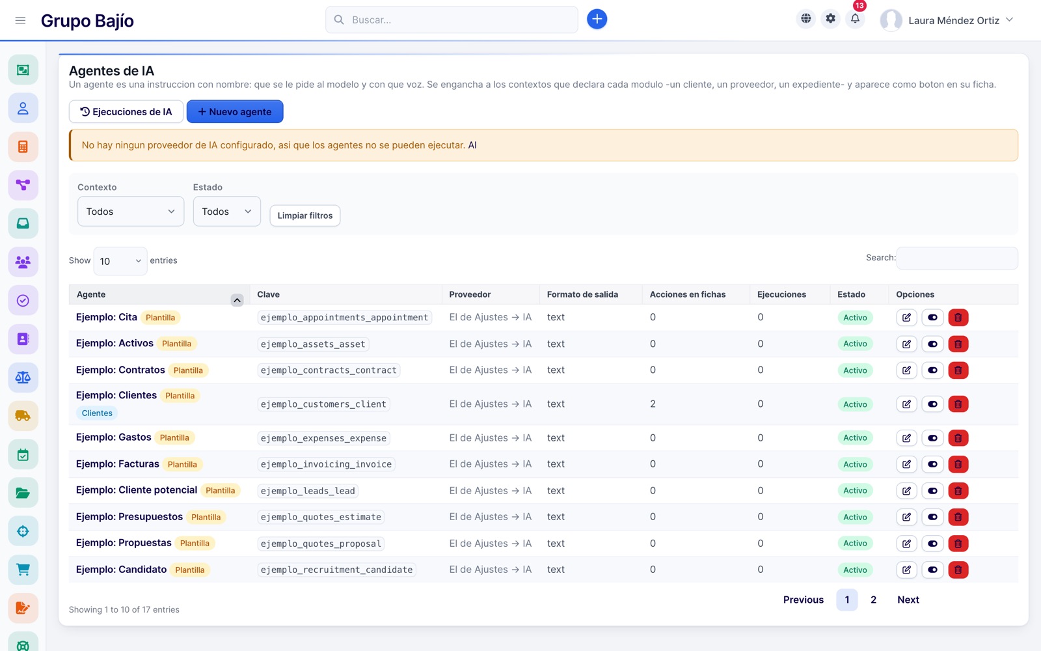Open the Estado filter dropdown

[x=226, y=212]
